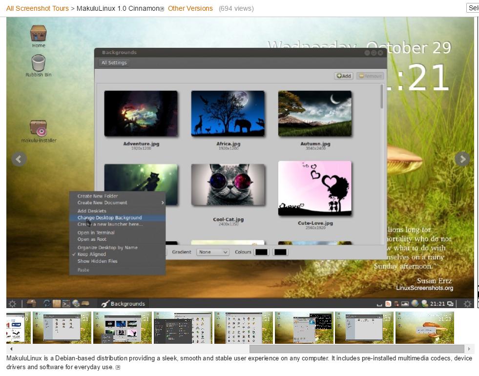
Task: Click the panel clock showing 21:21
Action: pos(437,304)
